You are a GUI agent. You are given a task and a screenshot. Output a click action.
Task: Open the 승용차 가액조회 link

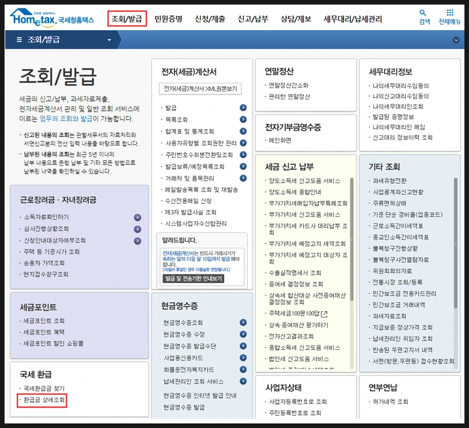(44, 263)
